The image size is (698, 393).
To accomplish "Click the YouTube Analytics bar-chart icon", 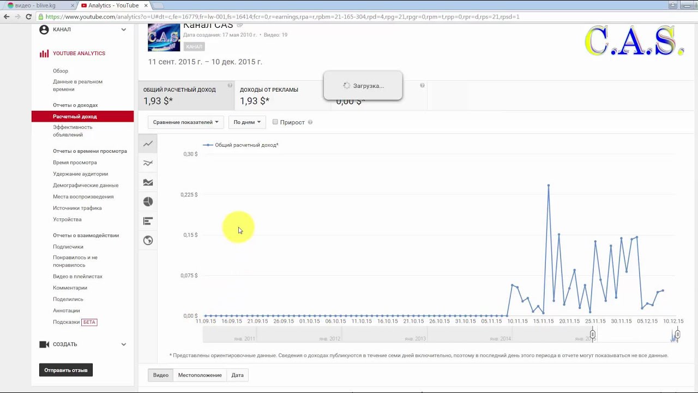I will click(44, 53).
